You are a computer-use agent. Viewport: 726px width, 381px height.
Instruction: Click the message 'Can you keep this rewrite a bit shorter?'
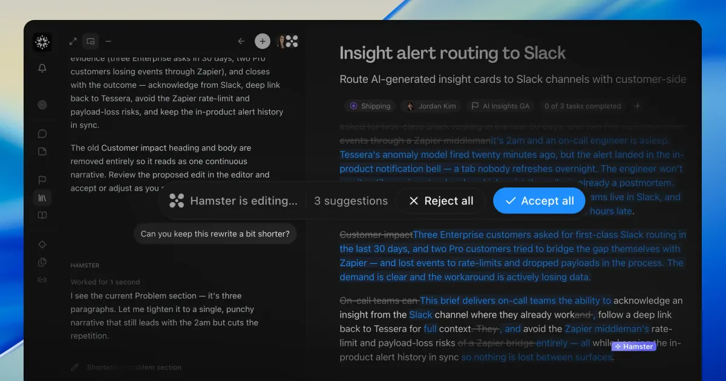[x=215, y=233]
